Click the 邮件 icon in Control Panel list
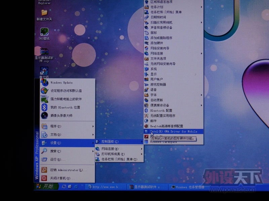 pyautogui.click(x=146, y=121)
